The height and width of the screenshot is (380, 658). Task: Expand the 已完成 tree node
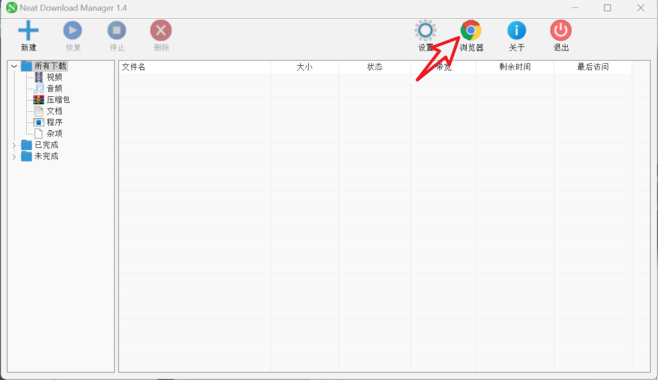14,145
